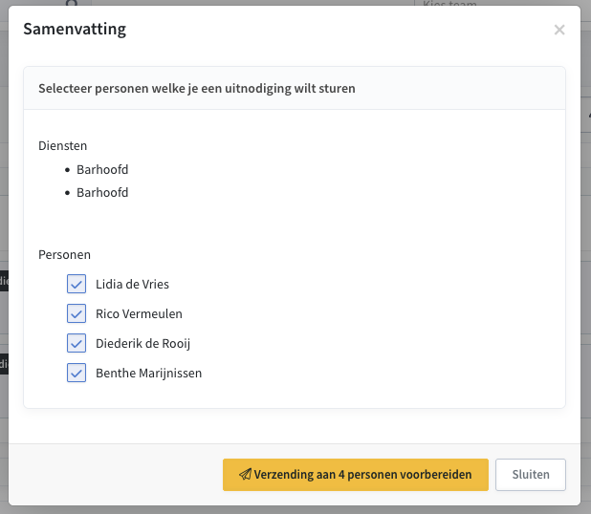Uncheck the Lidia de Vries checkbox
Screen dimensions: 591x514
(77, 284)
